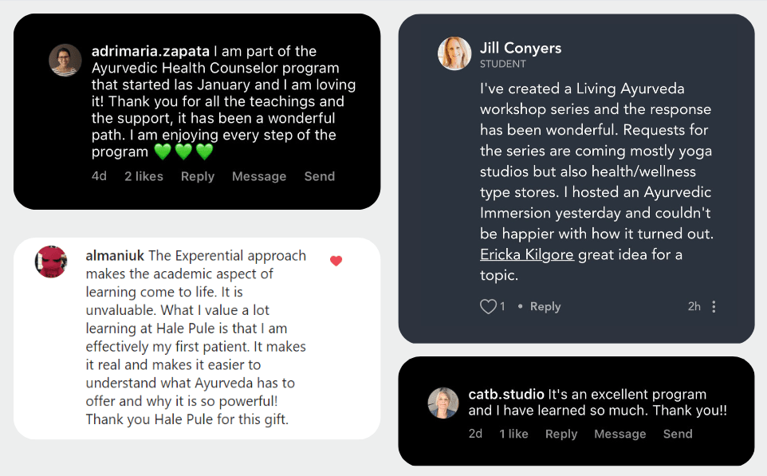The width and height of the screenshot is (767, 476).
Task: Open three-dot options menu on Jill's post
Action: [714, 307]
